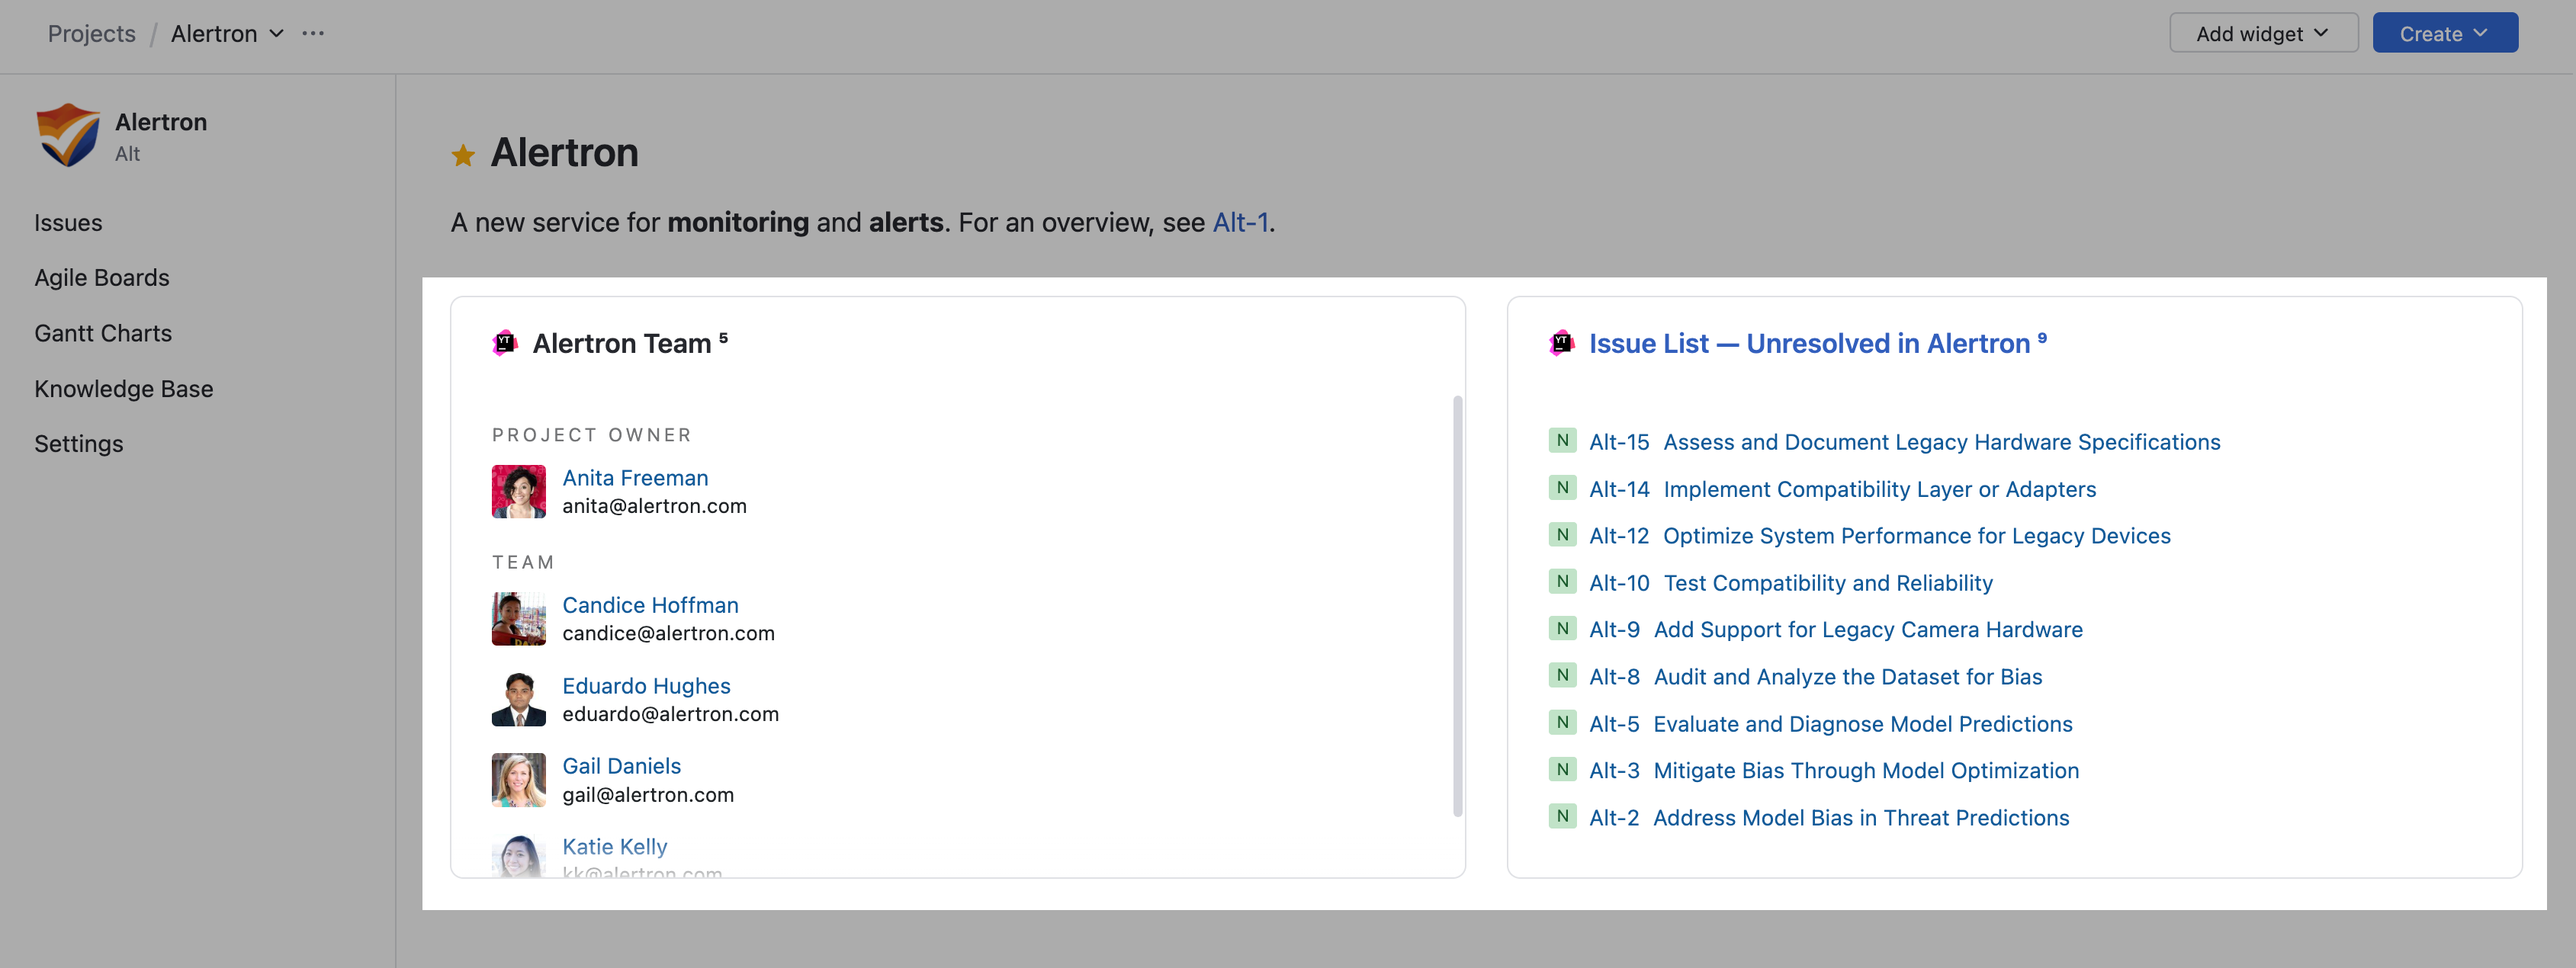
Task: Click the Alt-15 issue ID
Action: point(1619,441)
